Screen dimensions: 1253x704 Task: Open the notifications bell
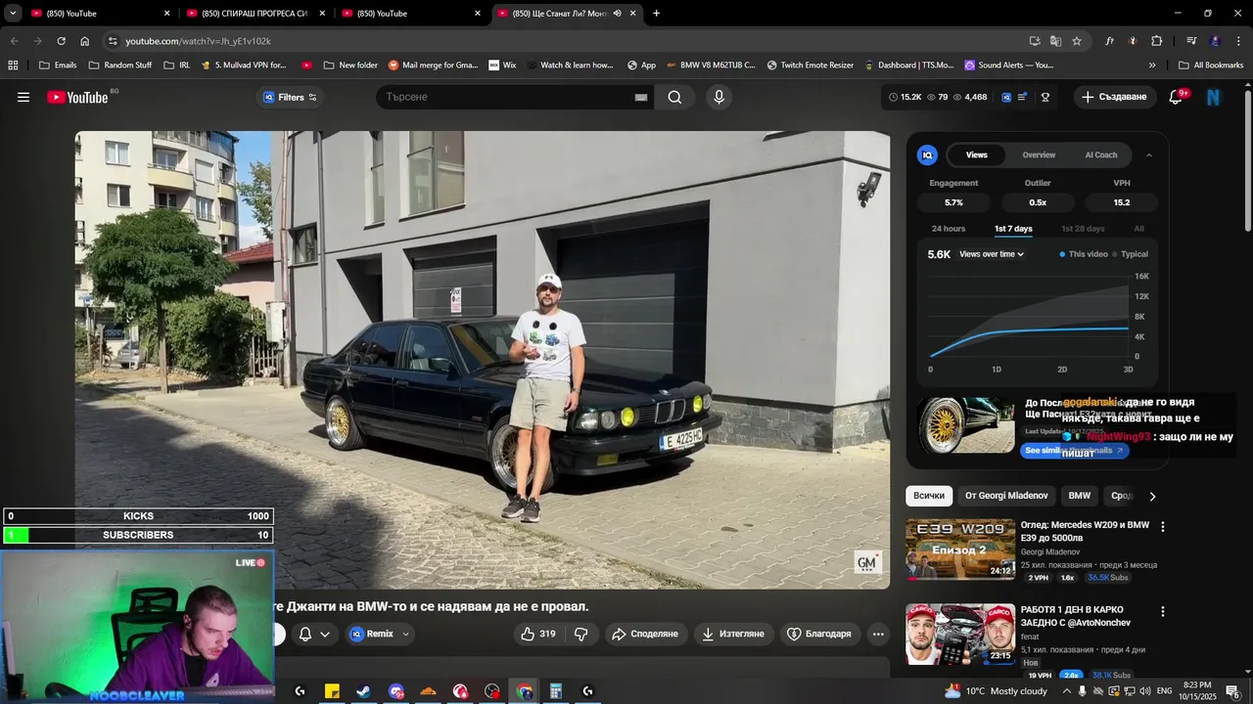[x=1177, y=97]
